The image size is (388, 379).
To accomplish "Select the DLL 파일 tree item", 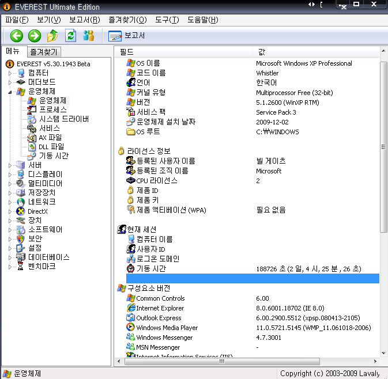I will [51, 147].
